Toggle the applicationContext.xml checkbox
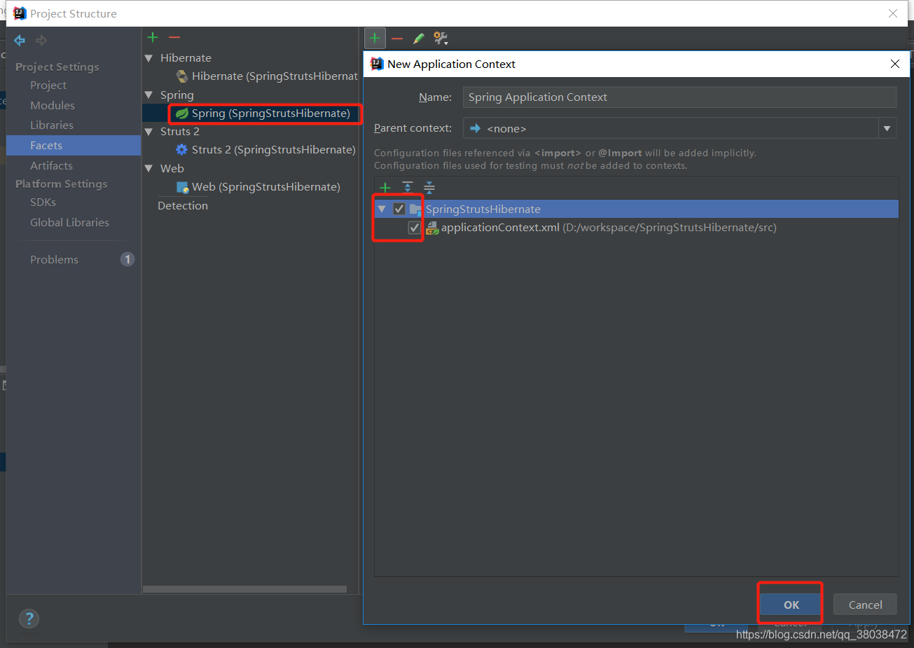 pos(415,228)
